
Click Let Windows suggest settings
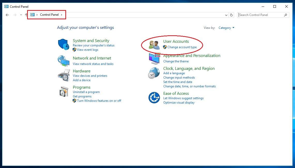click(183, 98)
